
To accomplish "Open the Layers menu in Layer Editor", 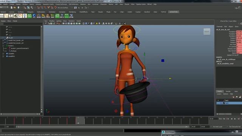I will [x=219, y=94].
